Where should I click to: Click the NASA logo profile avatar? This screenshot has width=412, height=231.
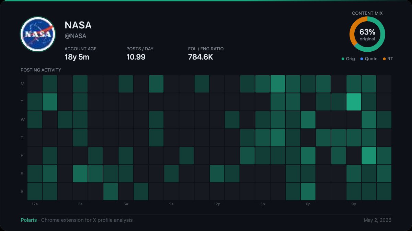pyautogui.click(x=38, y=34)
